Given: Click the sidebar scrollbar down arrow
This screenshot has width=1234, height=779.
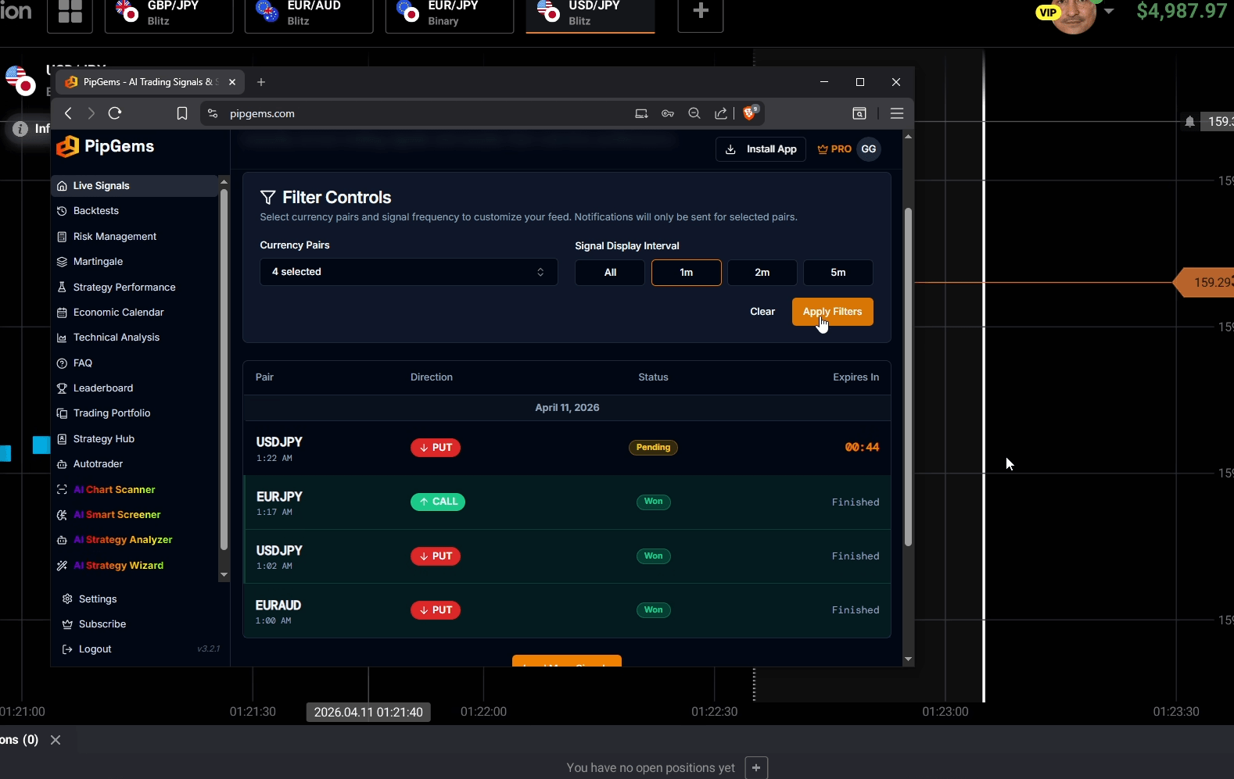Looking at the screenshot, I should pyautogui.click(x=224, y=575).
